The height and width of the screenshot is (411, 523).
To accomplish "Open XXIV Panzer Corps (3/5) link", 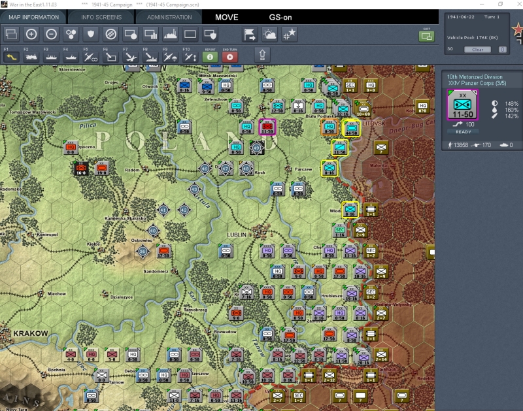I will pos(477,83).
